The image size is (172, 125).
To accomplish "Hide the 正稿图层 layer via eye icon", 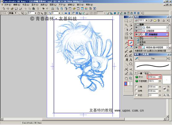I will pos(136,31).
